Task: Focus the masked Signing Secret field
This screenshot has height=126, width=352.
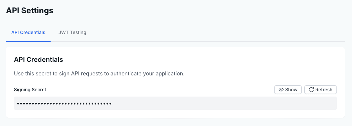Action: (x=175, y=103)
